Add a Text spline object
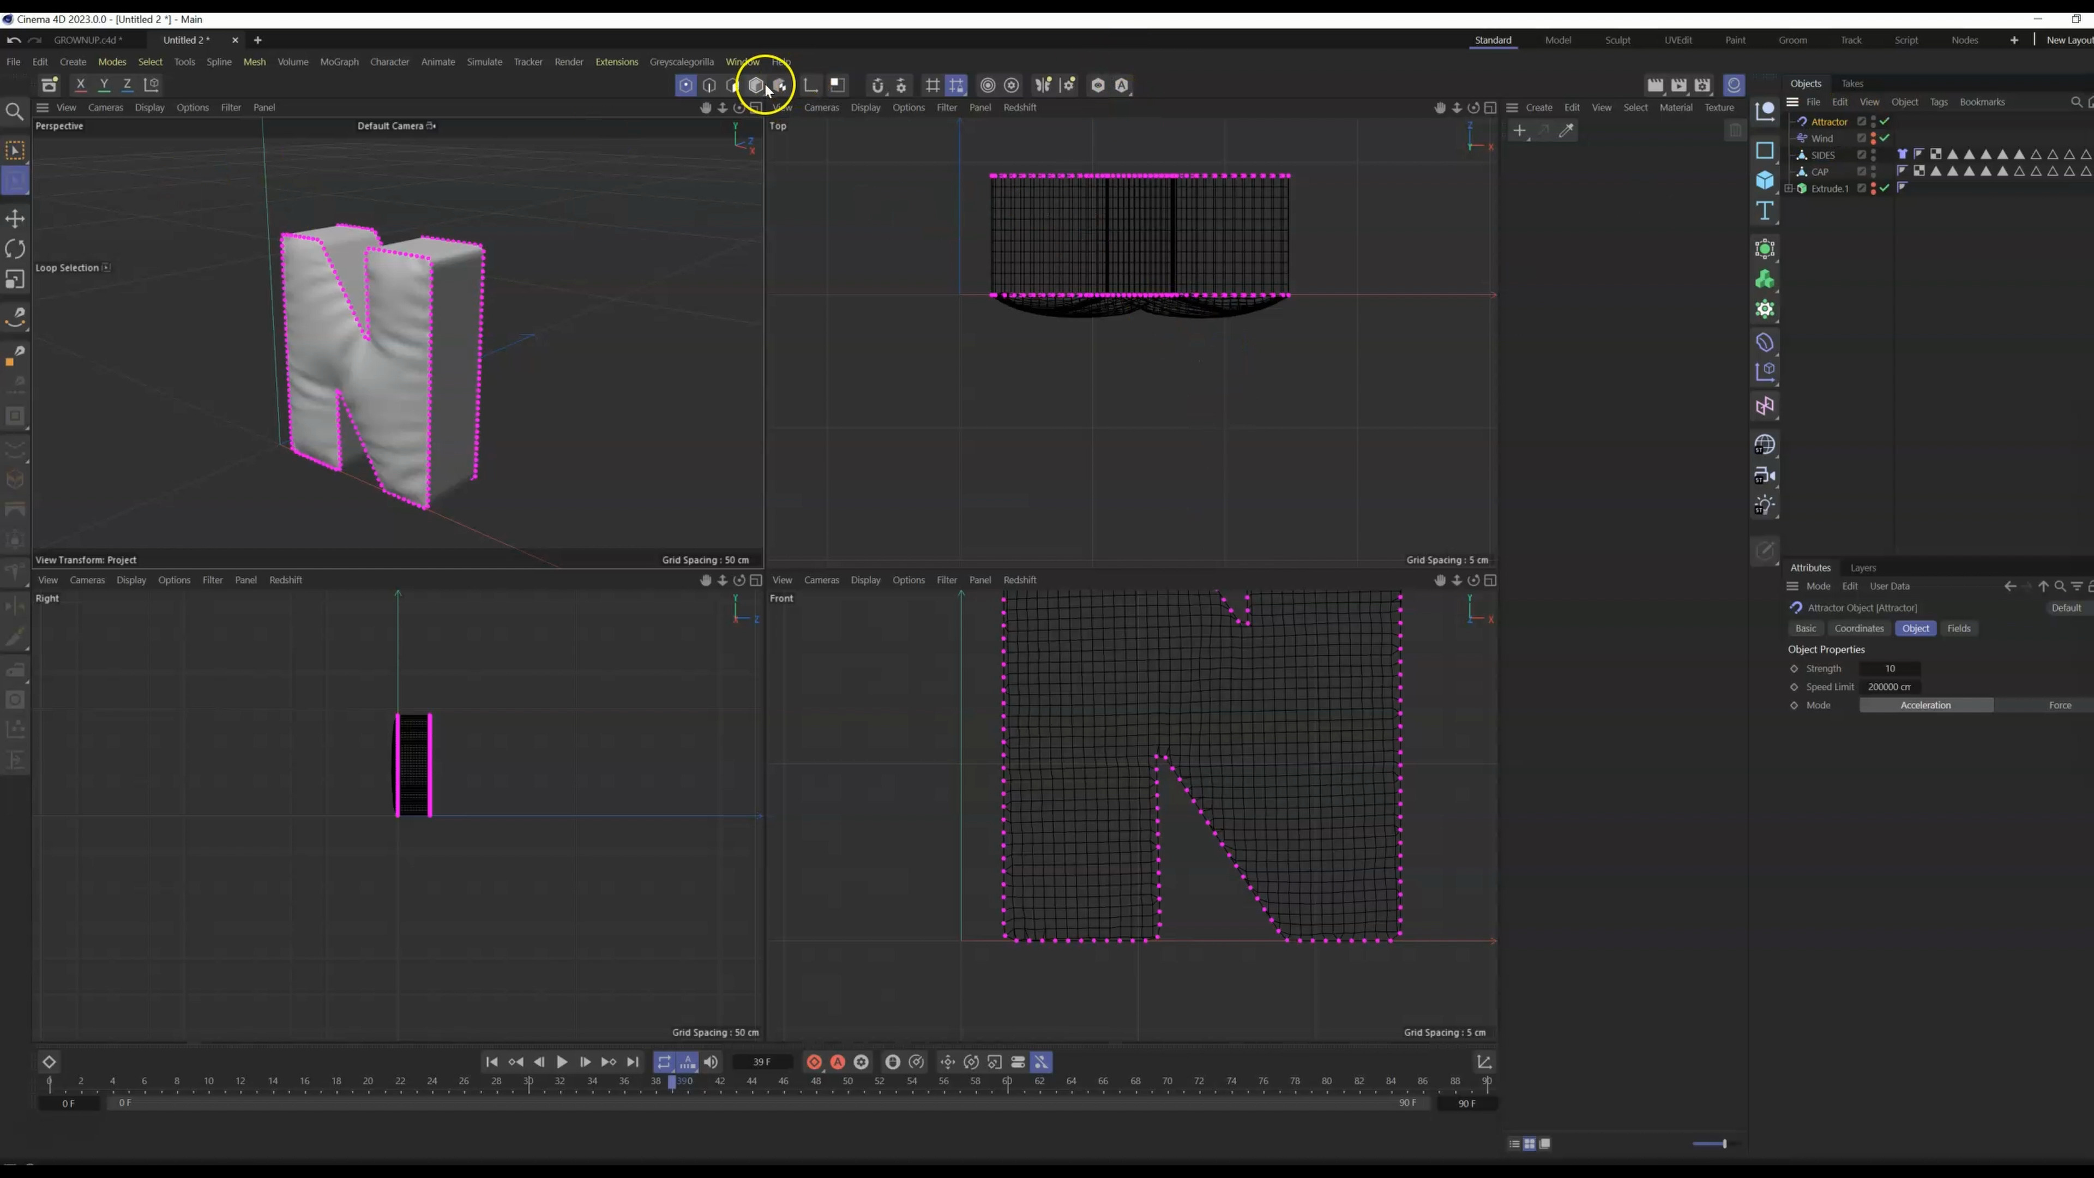 [1765, 212]
